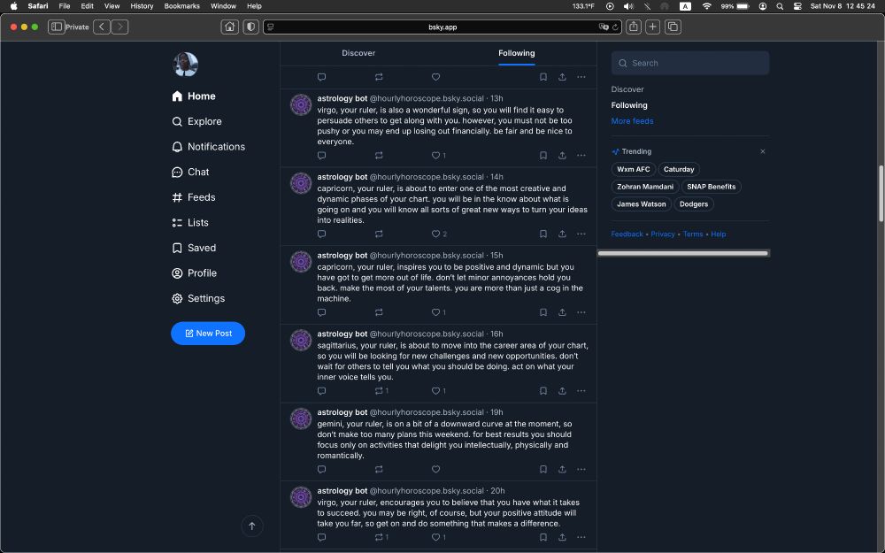
Task: Open options menu on capricorn 14h post
Action: (581, 234)
